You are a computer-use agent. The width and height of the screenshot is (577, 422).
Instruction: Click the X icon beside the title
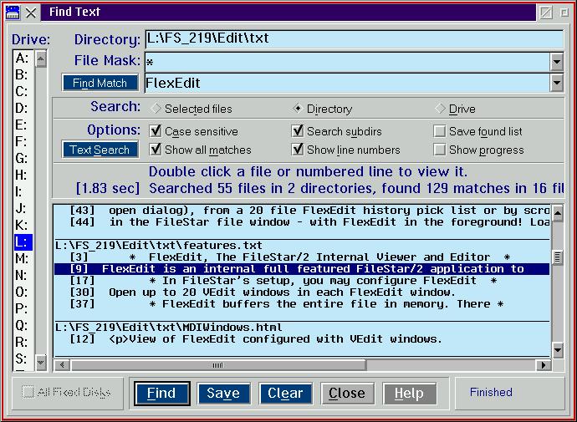coord(31,13)
